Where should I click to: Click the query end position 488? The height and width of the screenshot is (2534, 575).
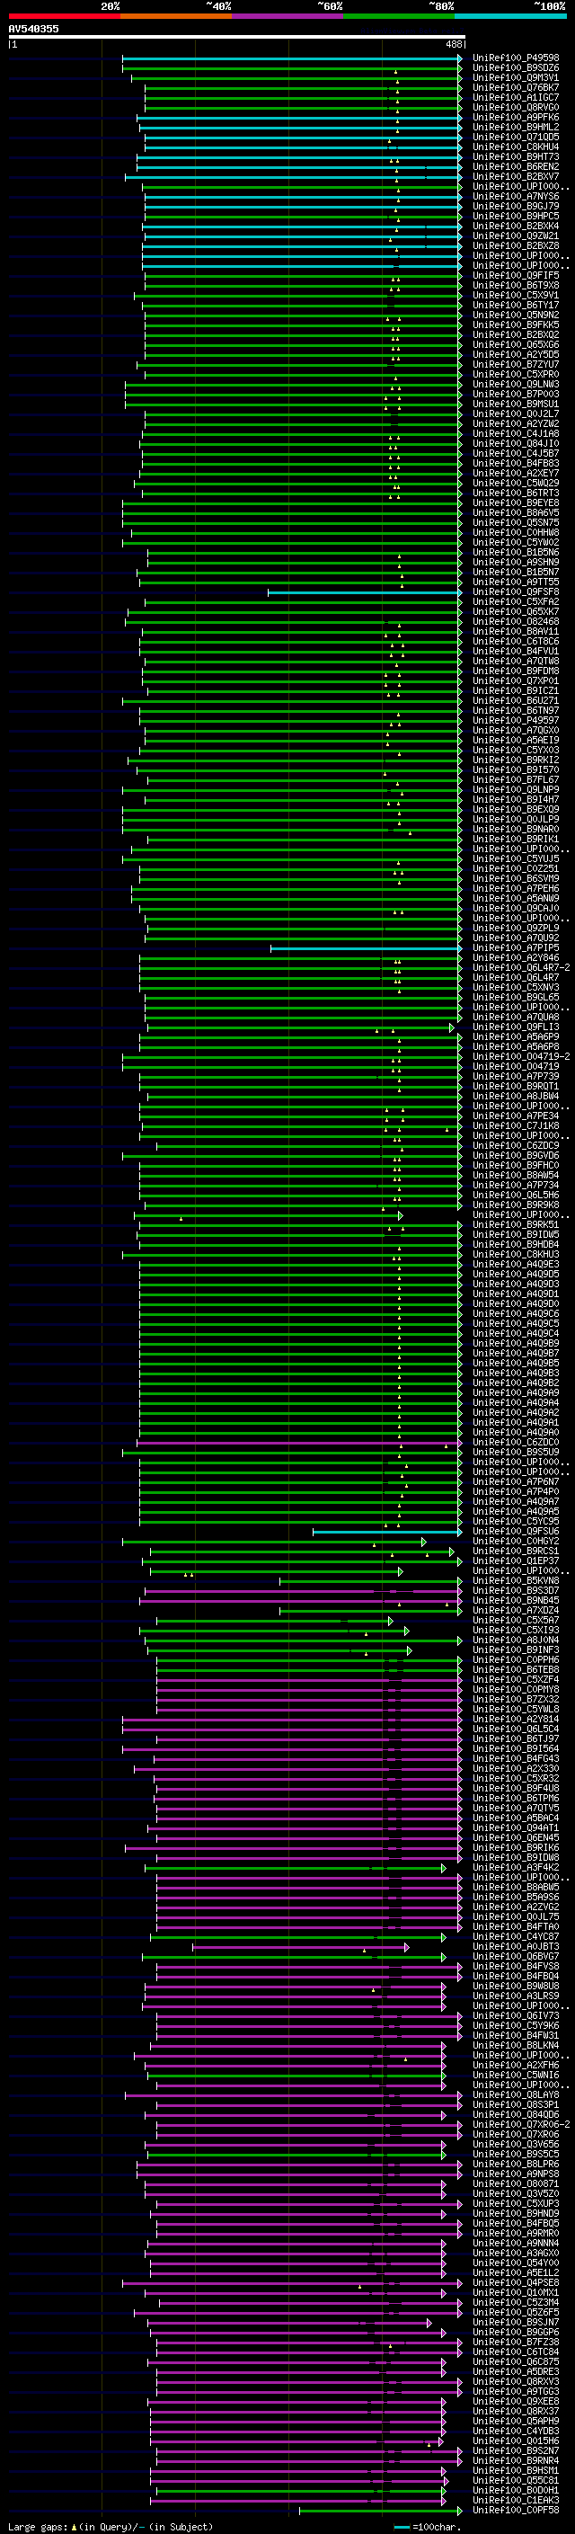click(x=453, y=44)
